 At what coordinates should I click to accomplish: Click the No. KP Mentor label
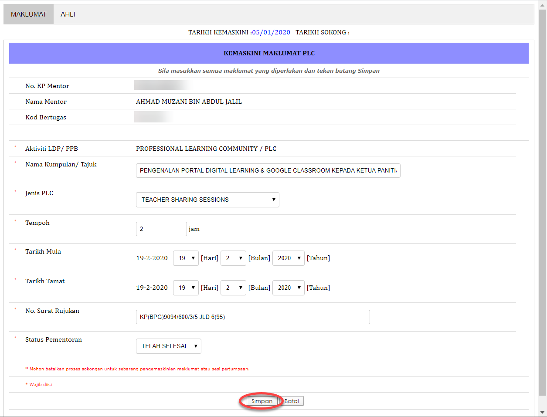pos(47,86)
